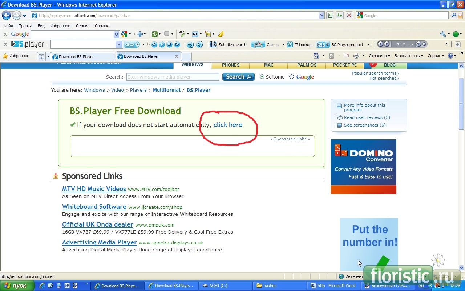Click the Google colored search icon in toolbar
Image resolution: width=465 pixels, height=291 pixels.
[x=124, y=34]
